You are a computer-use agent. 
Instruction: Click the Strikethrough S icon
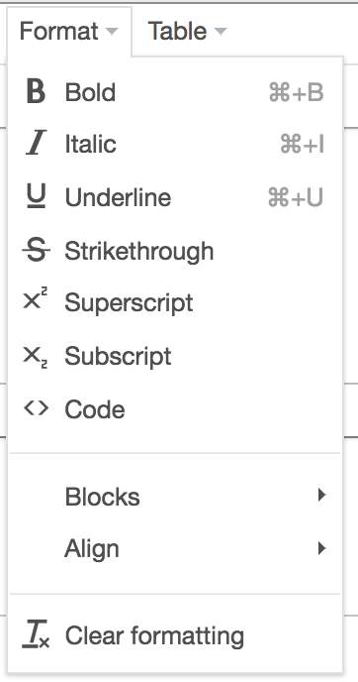[x=36, y=250]
